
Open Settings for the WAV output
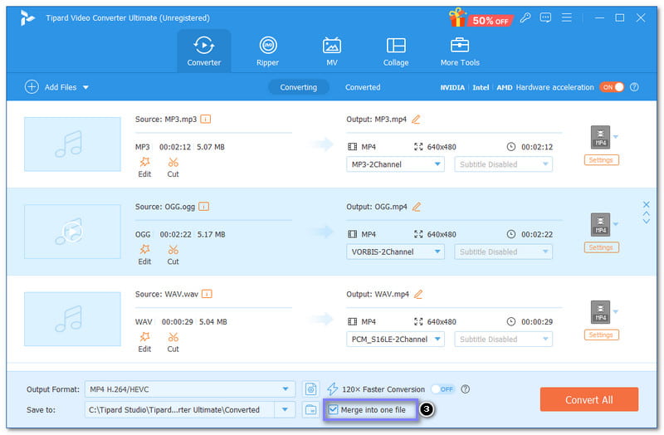tap(601, 335)
